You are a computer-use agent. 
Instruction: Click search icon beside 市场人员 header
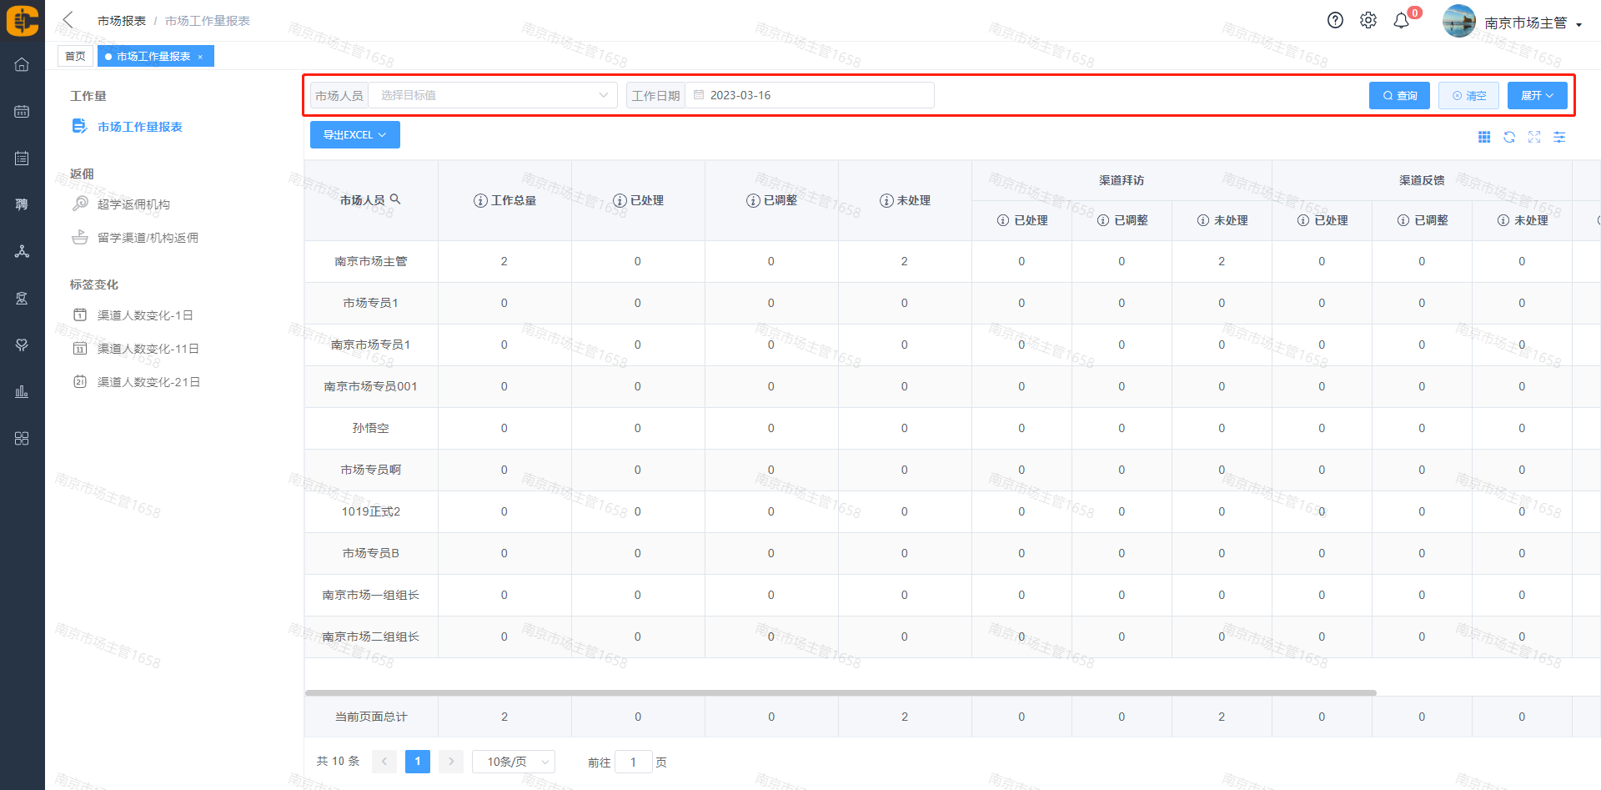click(395, 199)
